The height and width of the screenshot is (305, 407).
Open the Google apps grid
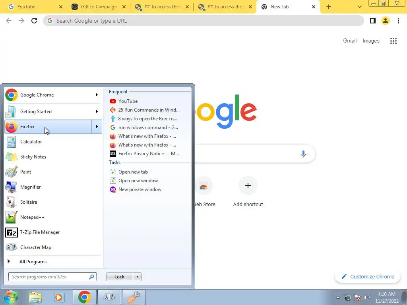[393, 41]
